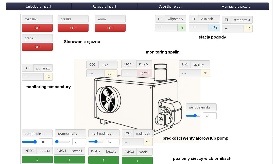This screenshot has width=273, height=164.
Task: Click the went paleniska value field
Action: (x=210, y=116)
